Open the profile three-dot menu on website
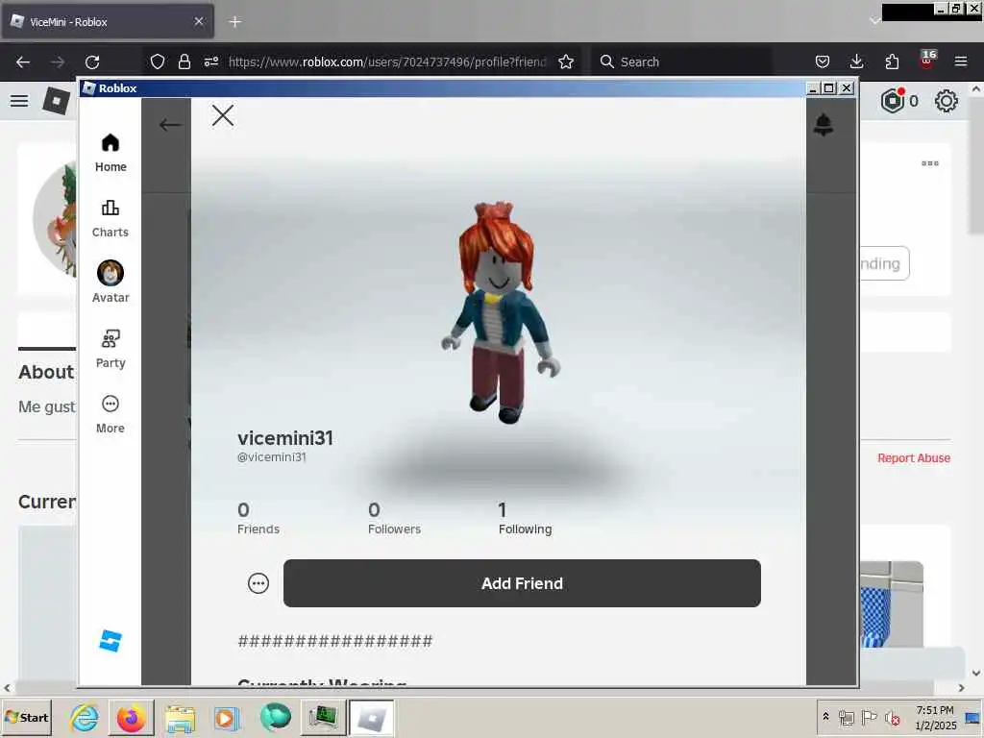Screen dimensions: 984x738 [930, 163]
